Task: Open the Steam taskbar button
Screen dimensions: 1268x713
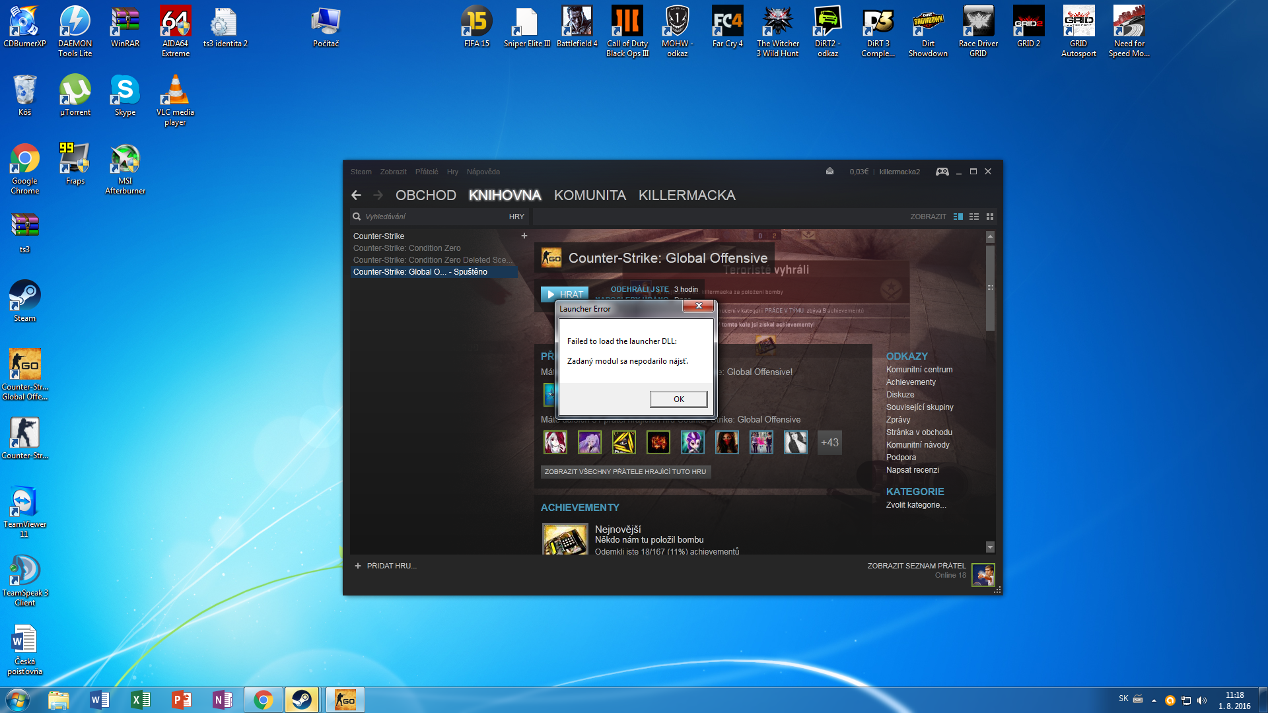Action: 302,700
